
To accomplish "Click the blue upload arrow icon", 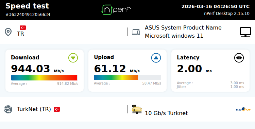I will [156, 58].
